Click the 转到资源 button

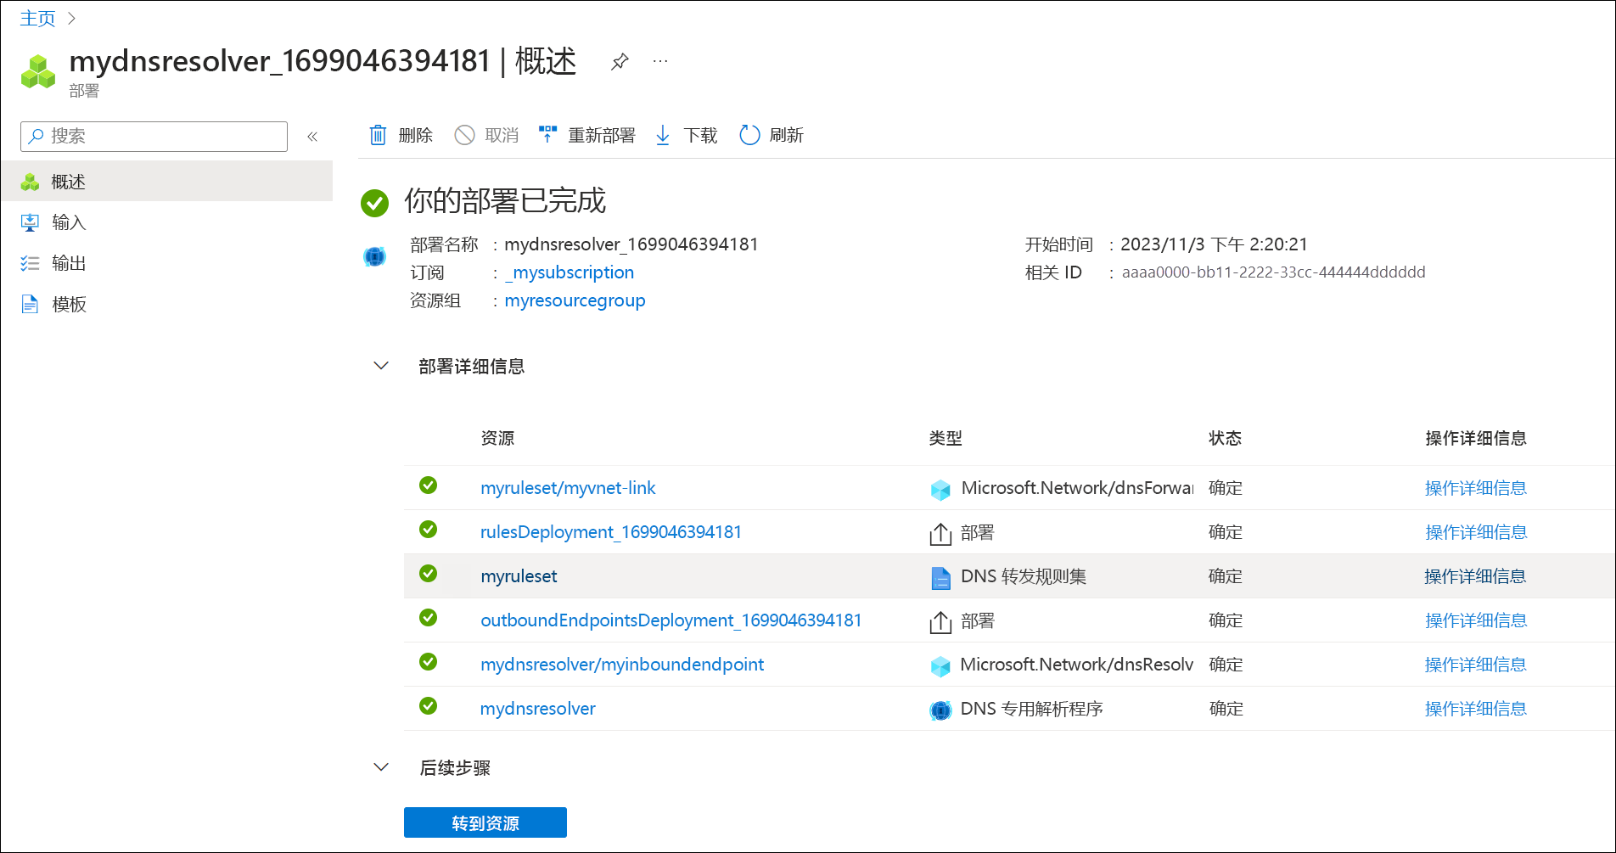(485, 822)
